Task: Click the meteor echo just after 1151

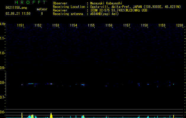Action: [22, 85]
